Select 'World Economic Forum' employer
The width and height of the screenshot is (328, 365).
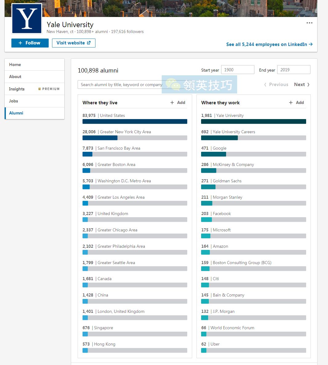coord(253,331)
